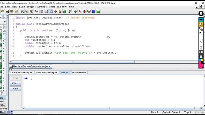
Task: Toggle annotation visibility with the eye icon
Action: (x=201, y=20)
